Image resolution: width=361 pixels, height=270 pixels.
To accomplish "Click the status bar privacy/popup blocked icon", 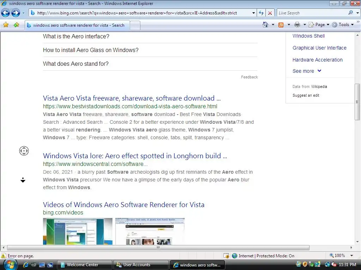I will point(226,256).
